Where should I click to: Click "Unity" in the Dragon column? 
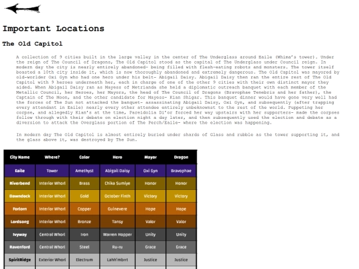point(181,234)
